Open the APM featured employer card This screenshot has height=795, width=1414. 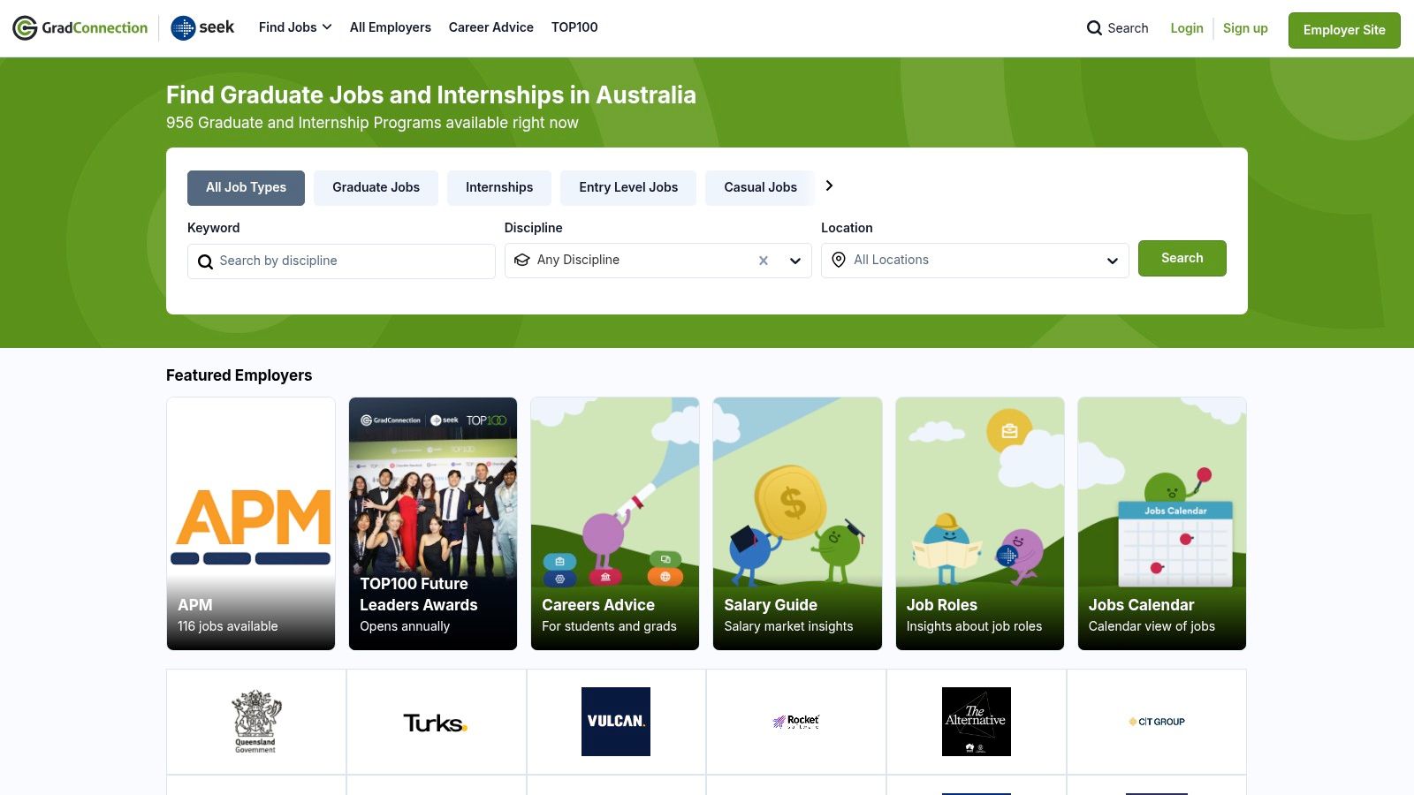pos(251,523)
